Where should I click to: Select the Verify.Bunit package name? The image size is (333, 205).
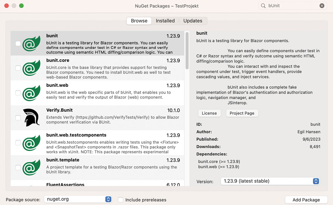(59, 110)
